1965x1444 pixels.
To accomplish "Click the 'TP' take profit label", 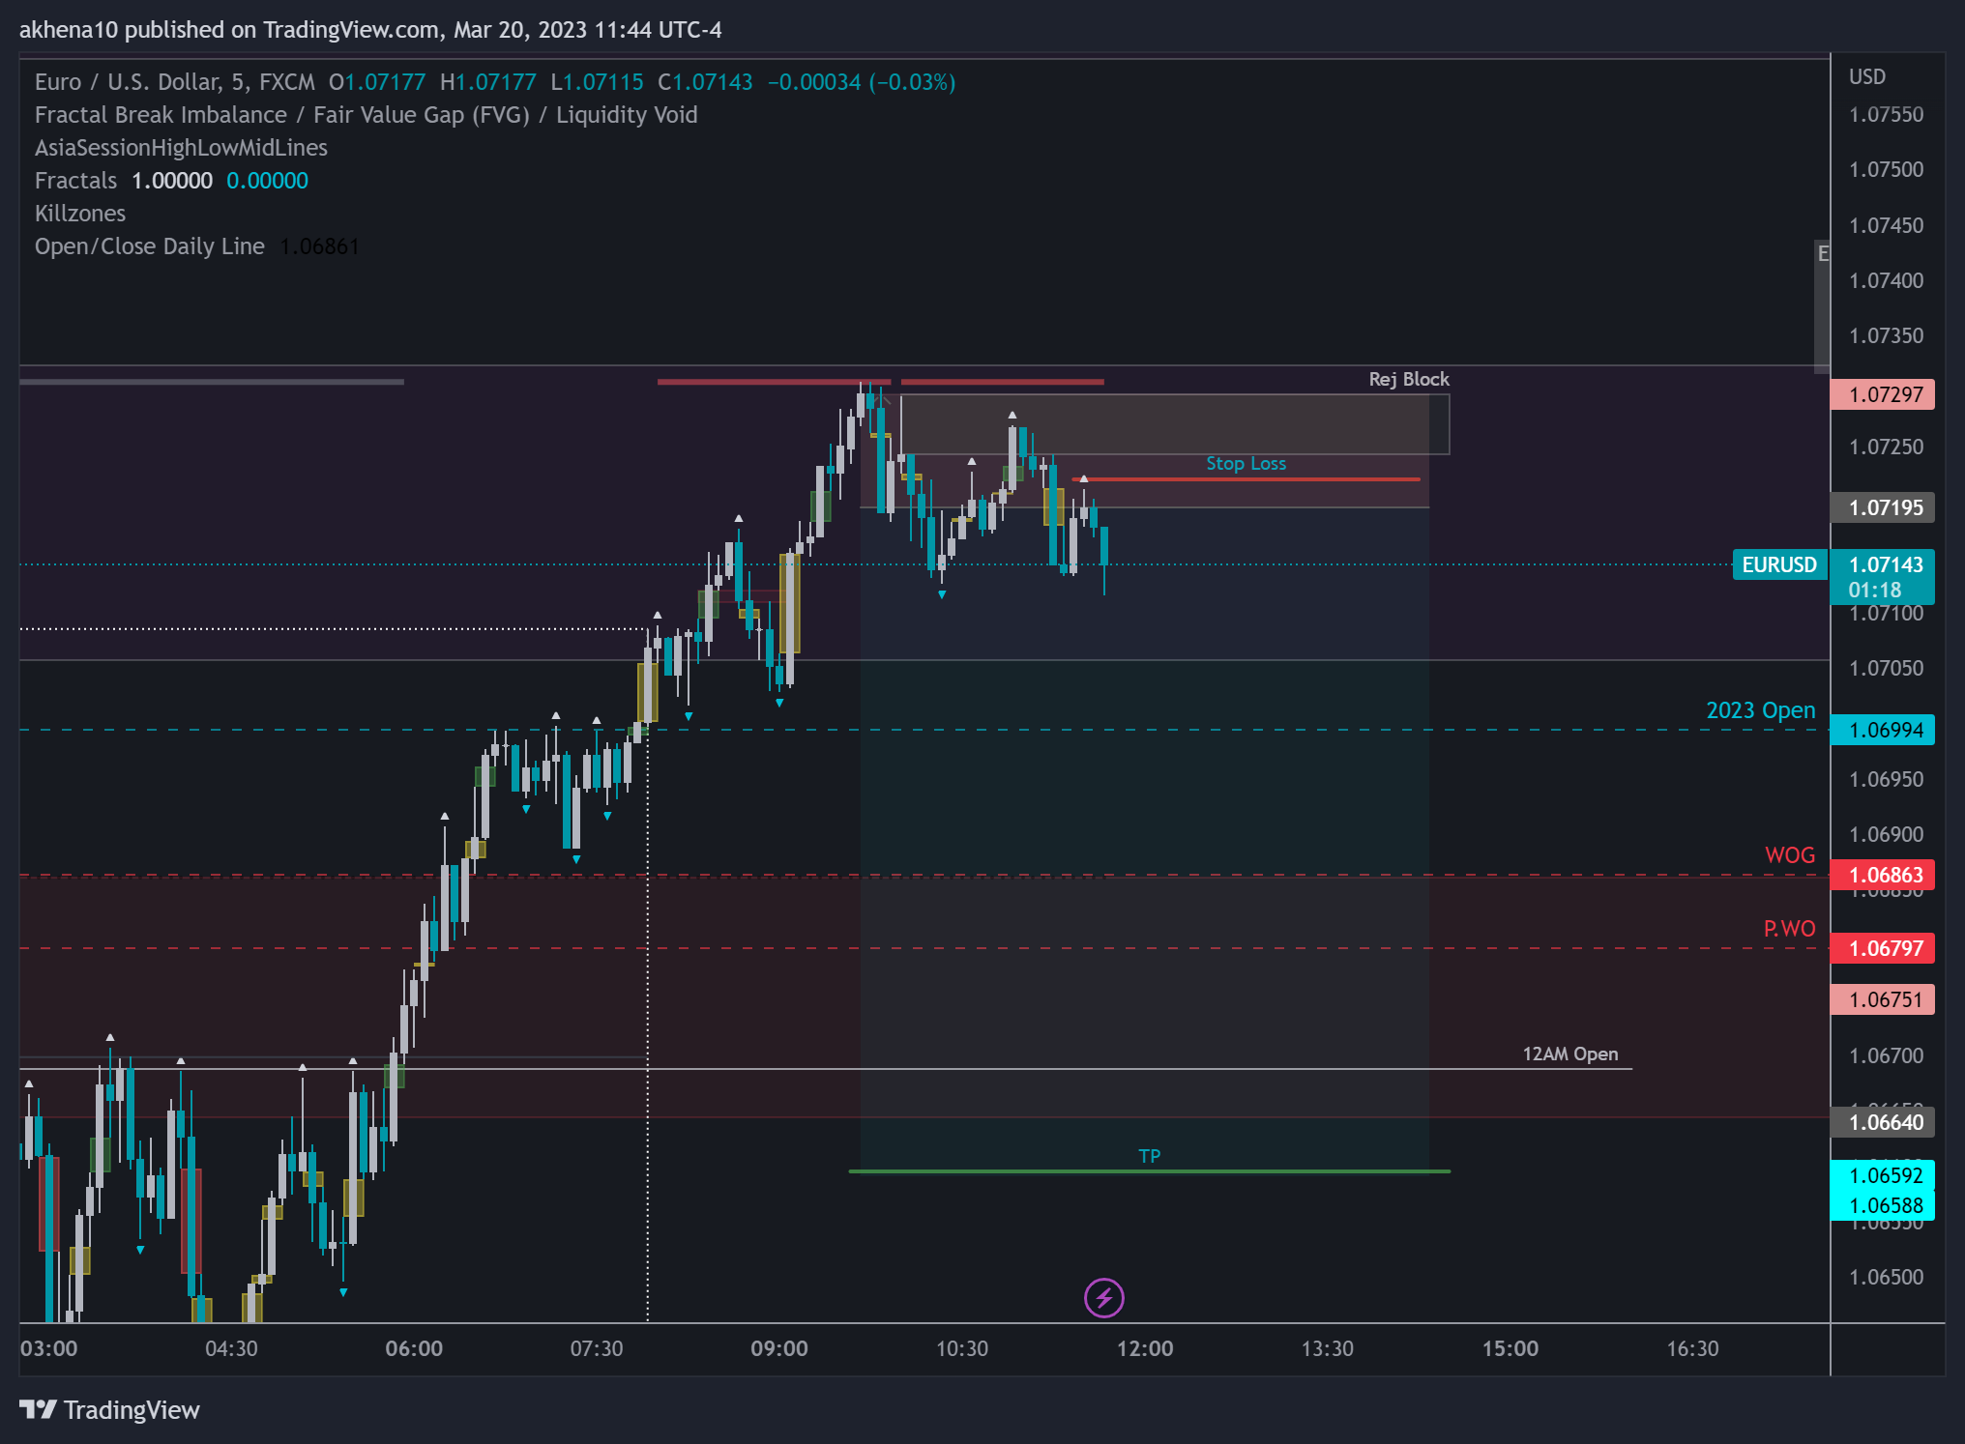I will coord(1149,1156).
